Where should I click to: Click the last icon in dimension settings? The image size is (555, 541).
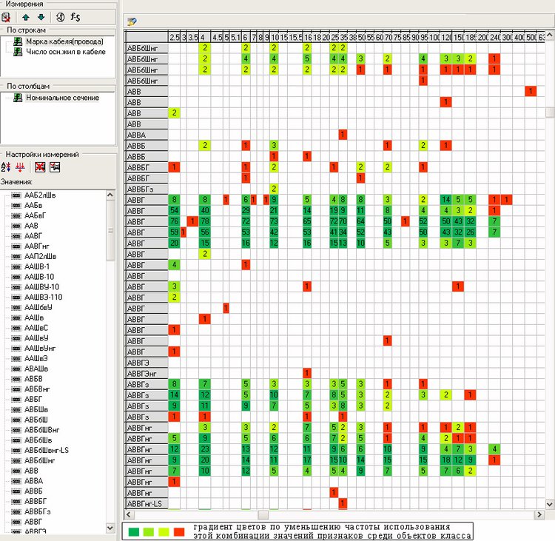[x=55, y=167]
